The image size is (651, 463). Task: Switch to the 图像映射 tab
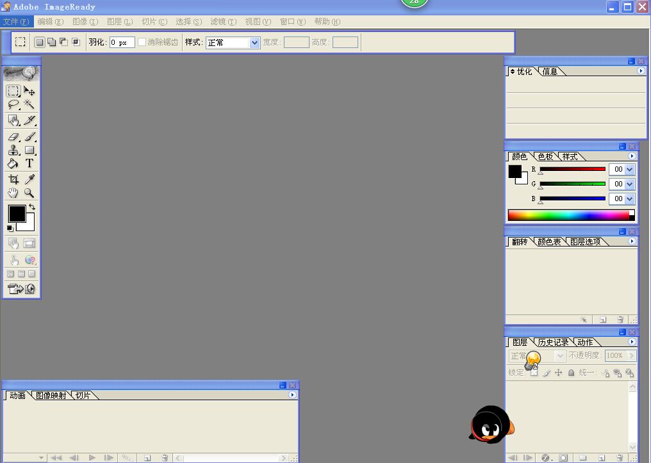pyautogui.click(x=51, y=395)
